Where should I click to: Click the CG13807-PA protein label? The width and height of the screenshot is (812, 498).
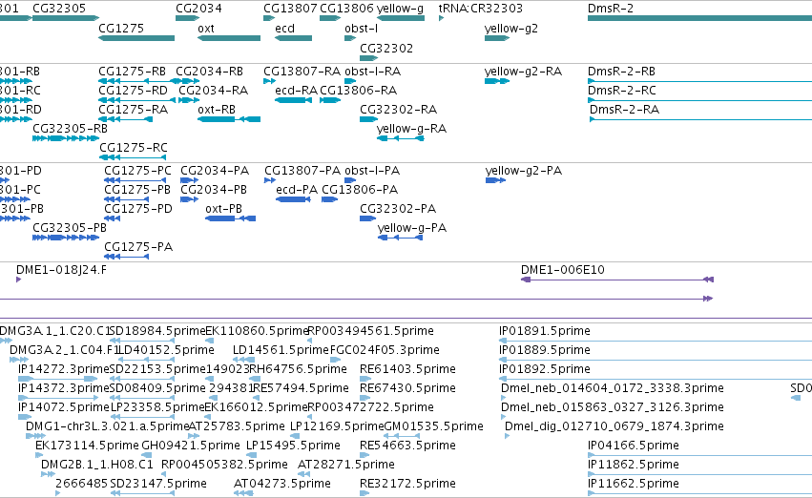coord(302,171)
